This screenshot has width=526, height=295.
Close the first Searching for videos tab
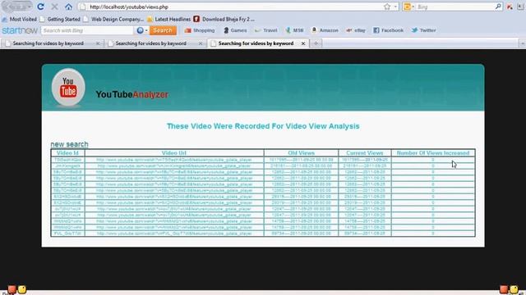click(x=98, y=43)
